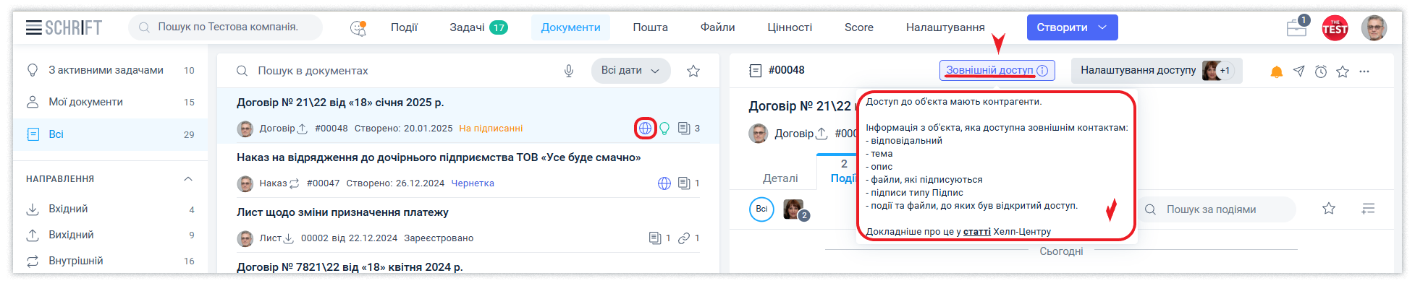This screenshot has width=1415, height=286.
Task: Select З активними задачами filter
Action: click(x=110, y=70)
